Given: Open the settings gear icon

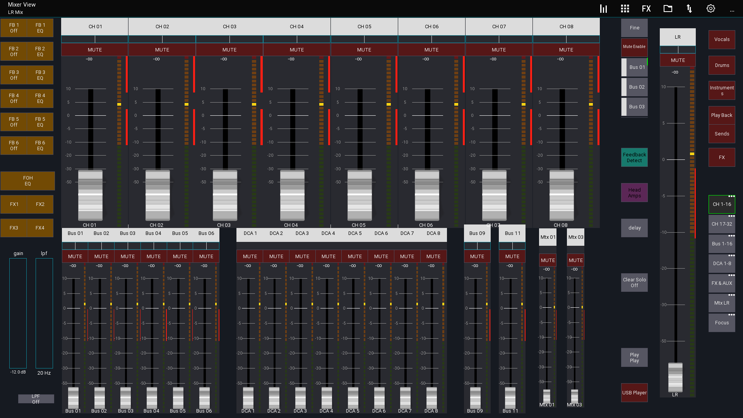Looking at the screenshot, I should tap(710, 9).
